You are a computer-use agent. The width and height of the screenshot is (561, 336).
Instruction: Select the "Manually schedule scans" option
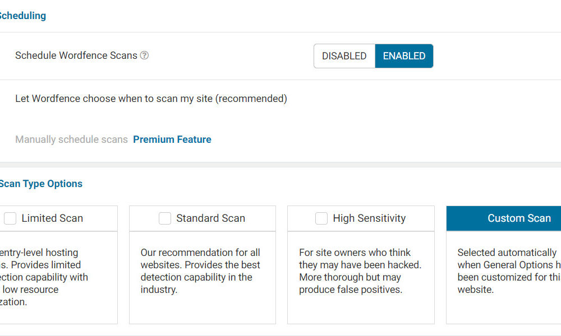[71, 139]
